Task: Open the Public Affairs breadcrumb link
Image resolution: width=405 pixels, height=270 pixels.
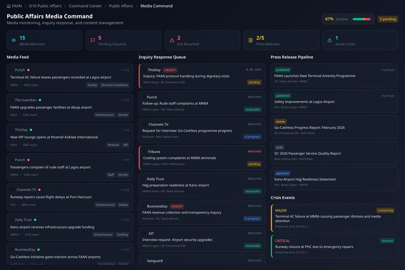Action: click(121, 6)
